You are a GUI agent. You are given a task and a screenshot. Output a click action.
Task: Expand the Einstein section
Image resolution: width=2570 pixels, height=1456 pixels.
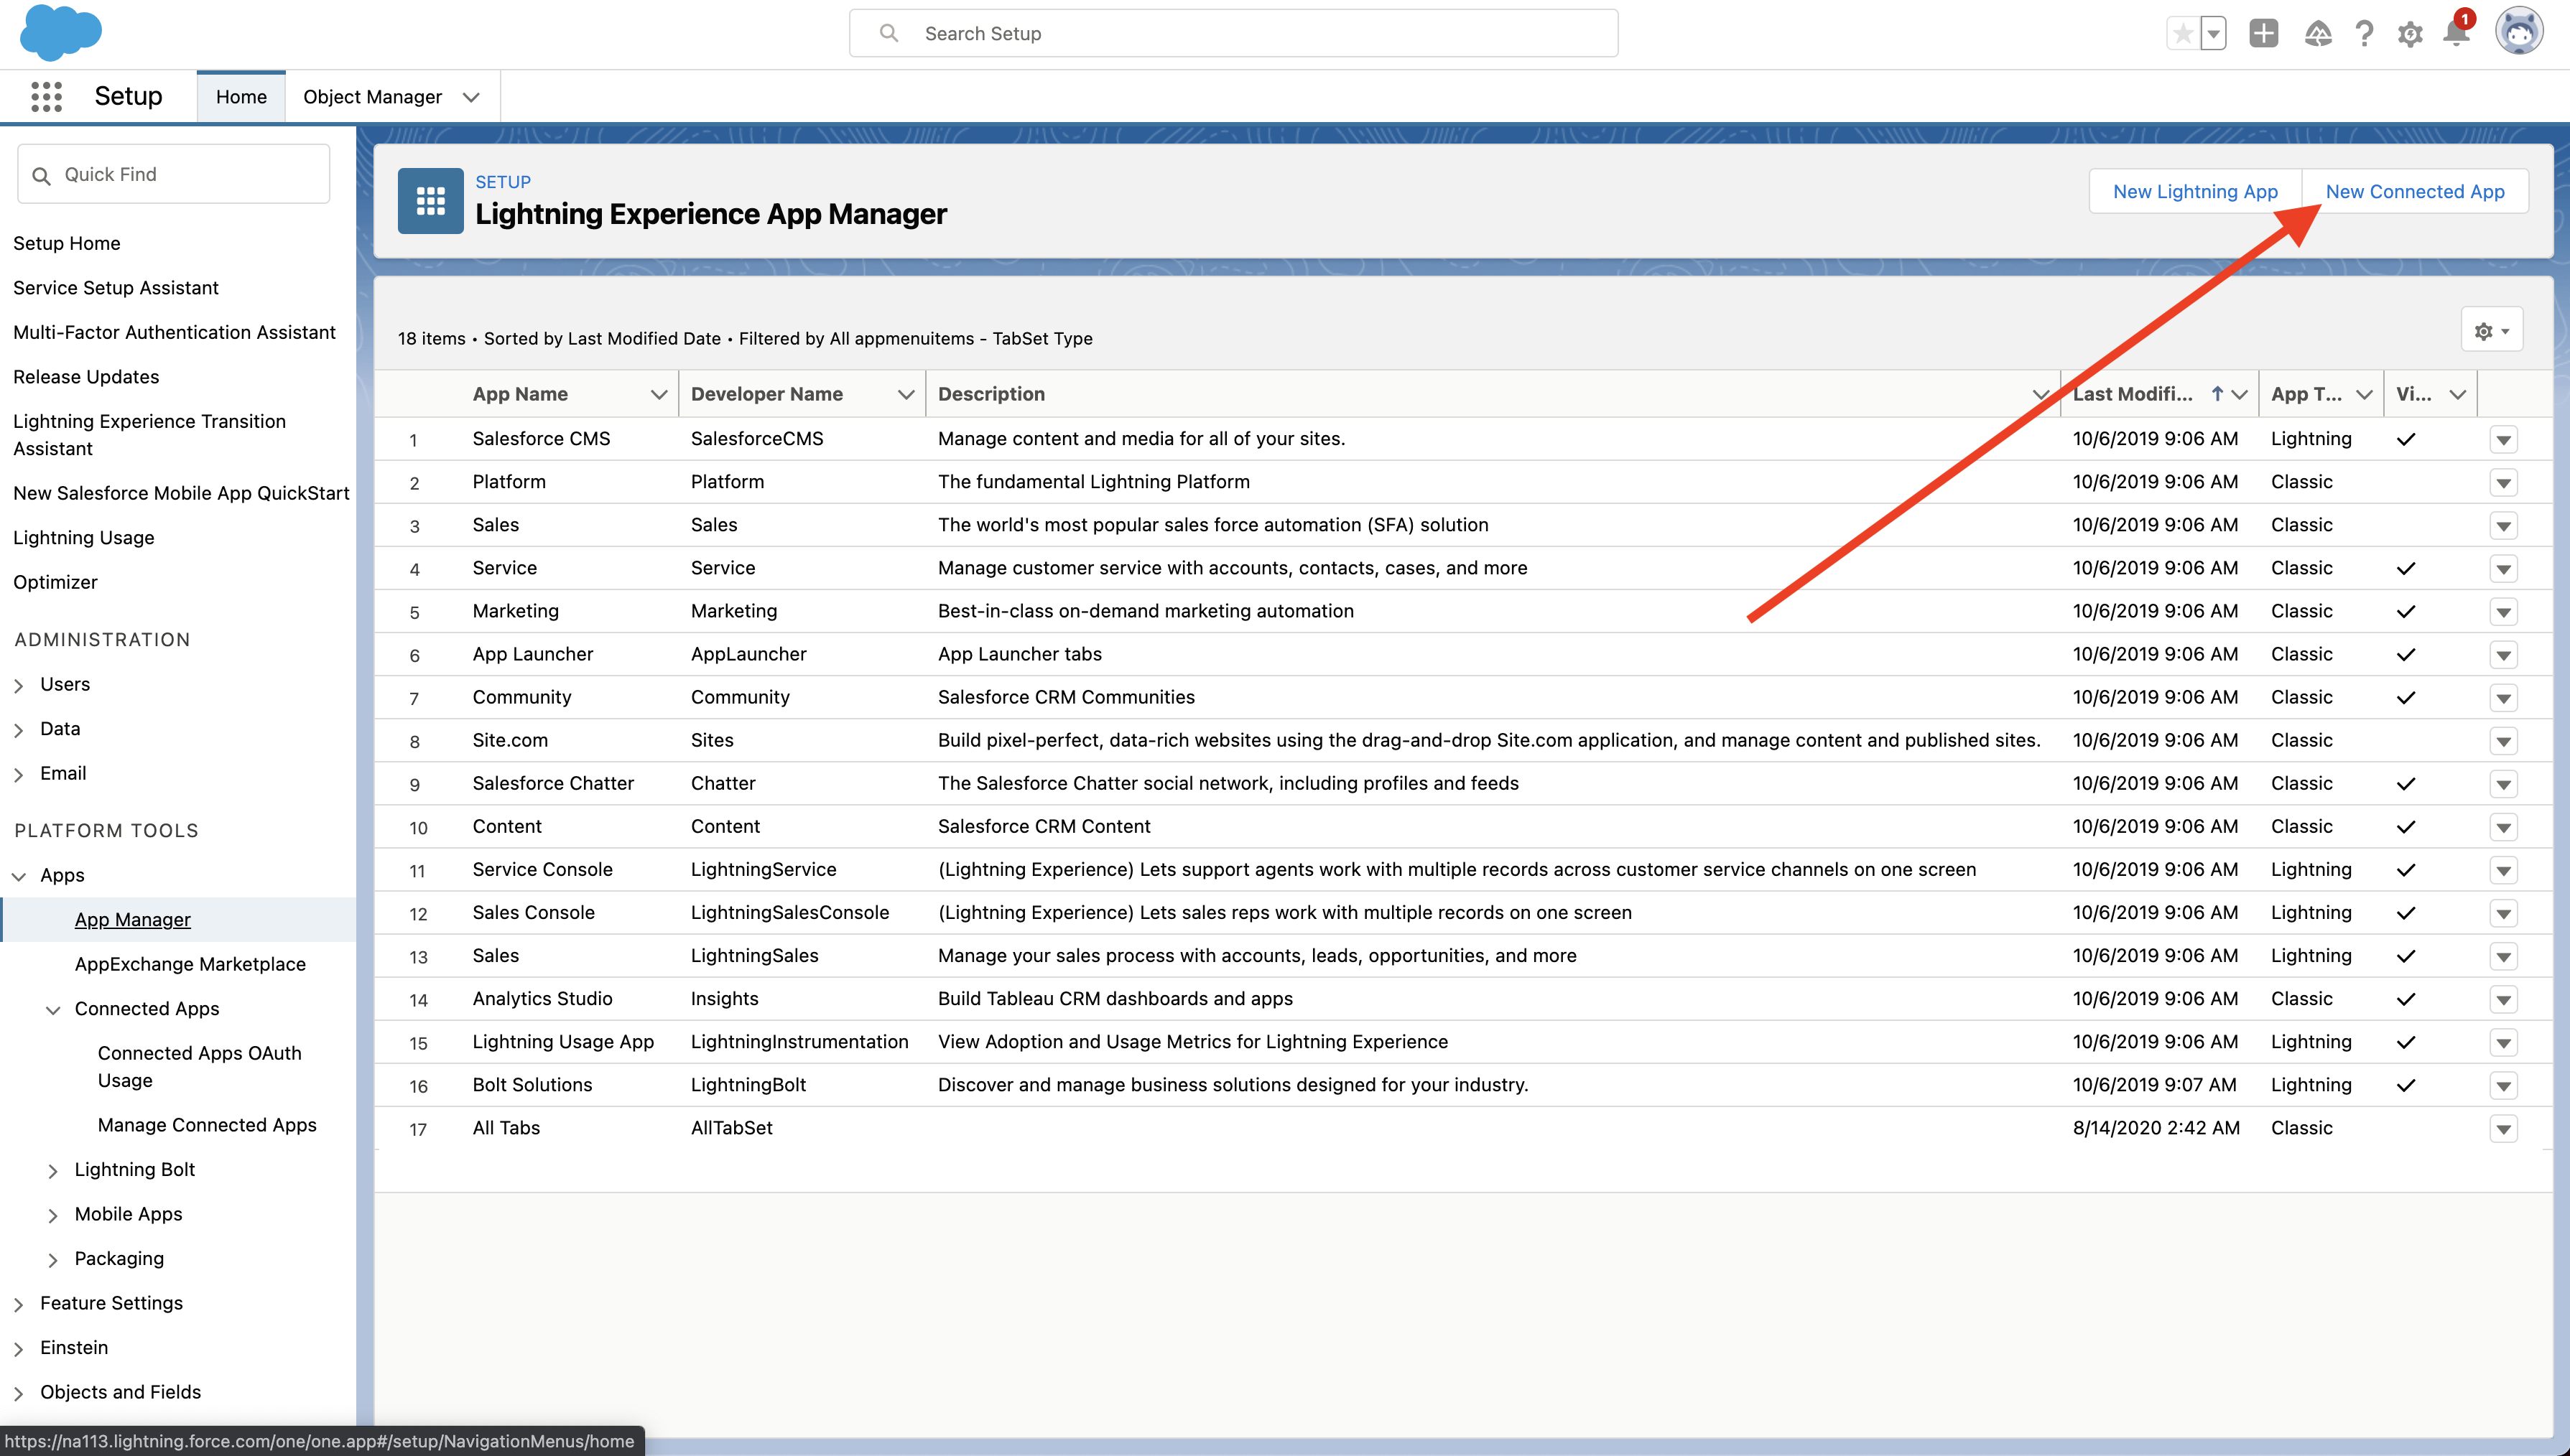point(18,1349)
